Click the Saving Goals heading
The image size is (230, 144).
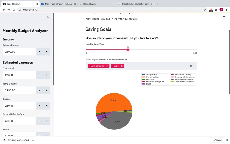[98, 29]
